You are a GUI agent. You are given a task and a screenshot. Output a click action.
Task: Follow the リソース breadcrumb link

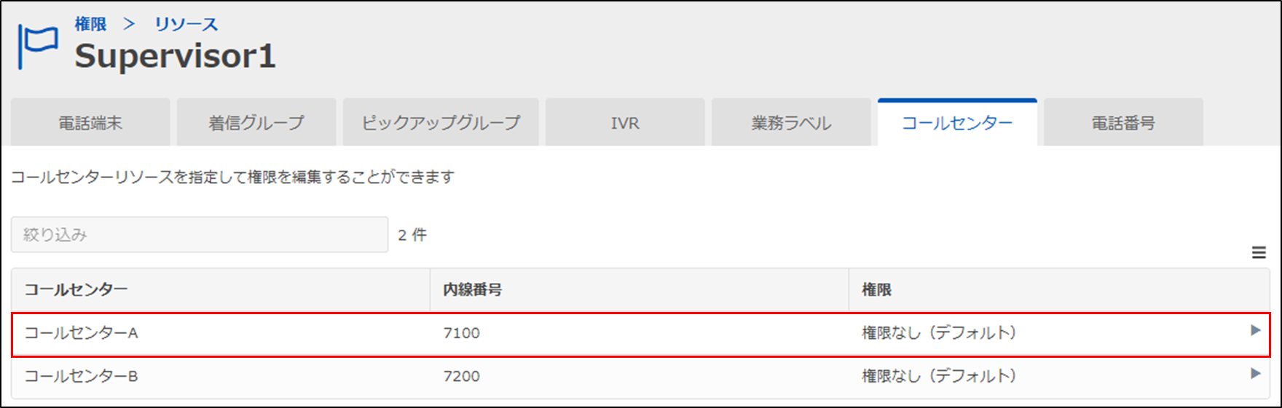(x=186, y=24)
